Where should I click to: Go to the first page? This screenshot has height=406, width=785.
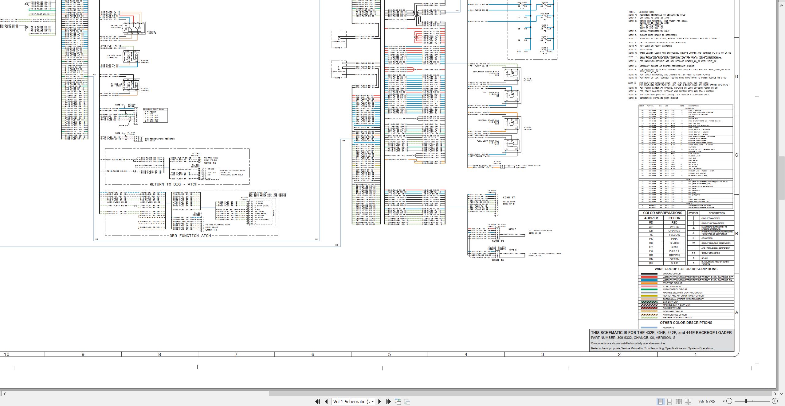(318, 401)
